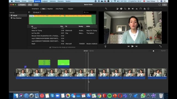This screenshot has width=177, height=99.
Task: Click the circular status indicator in title bar
Action: point(160,5)
